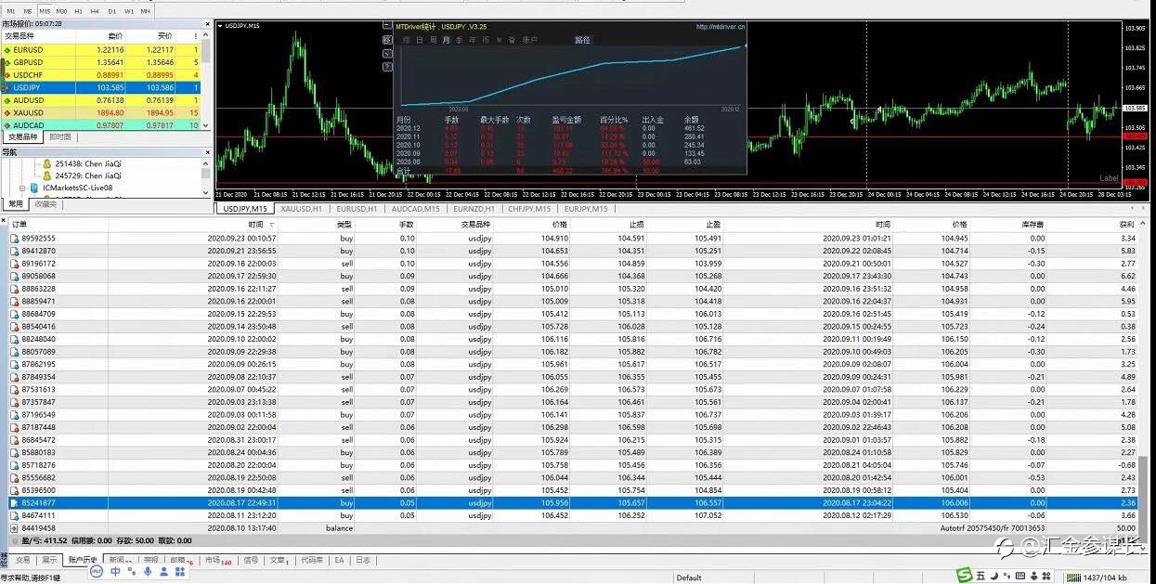Open the 代码库 terminal tab
Viewport: 1156px width, 584px height.
[312, 560]
